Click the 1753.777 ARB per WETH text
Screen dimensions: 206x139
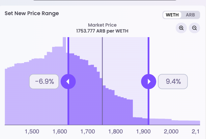102,31
